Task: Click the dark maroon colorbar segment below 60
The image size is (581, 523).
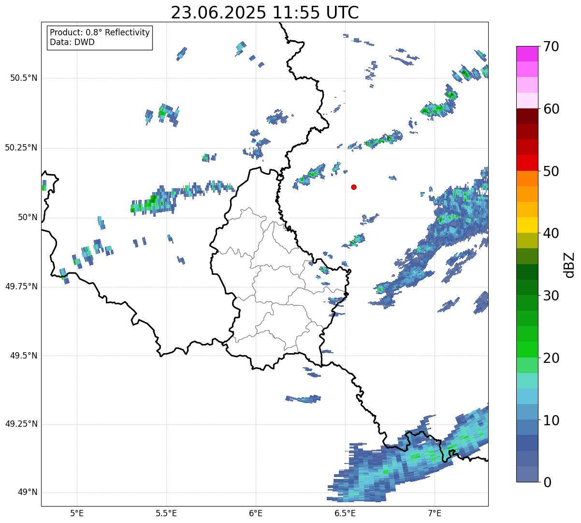Action: [x=527, y=116]
